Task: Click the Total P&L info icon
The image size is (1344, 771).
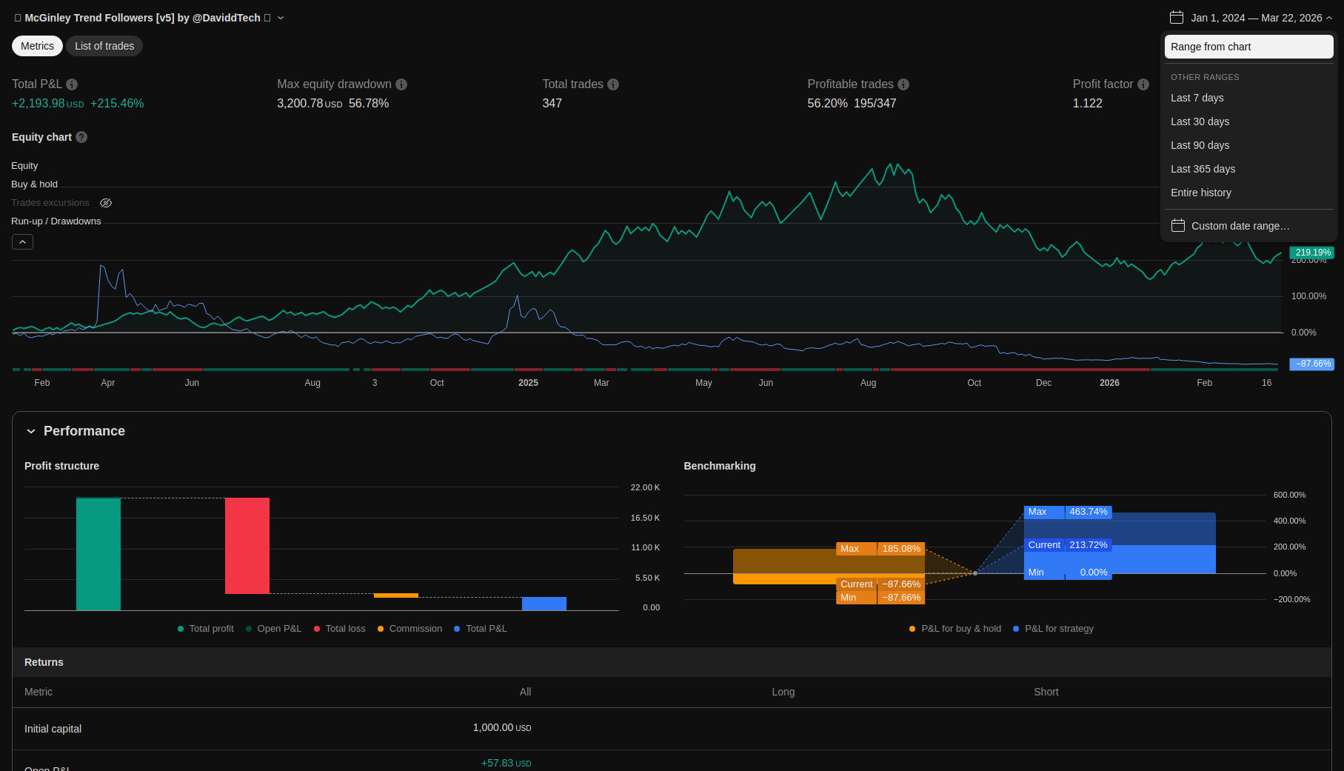Action: [72, 84]
